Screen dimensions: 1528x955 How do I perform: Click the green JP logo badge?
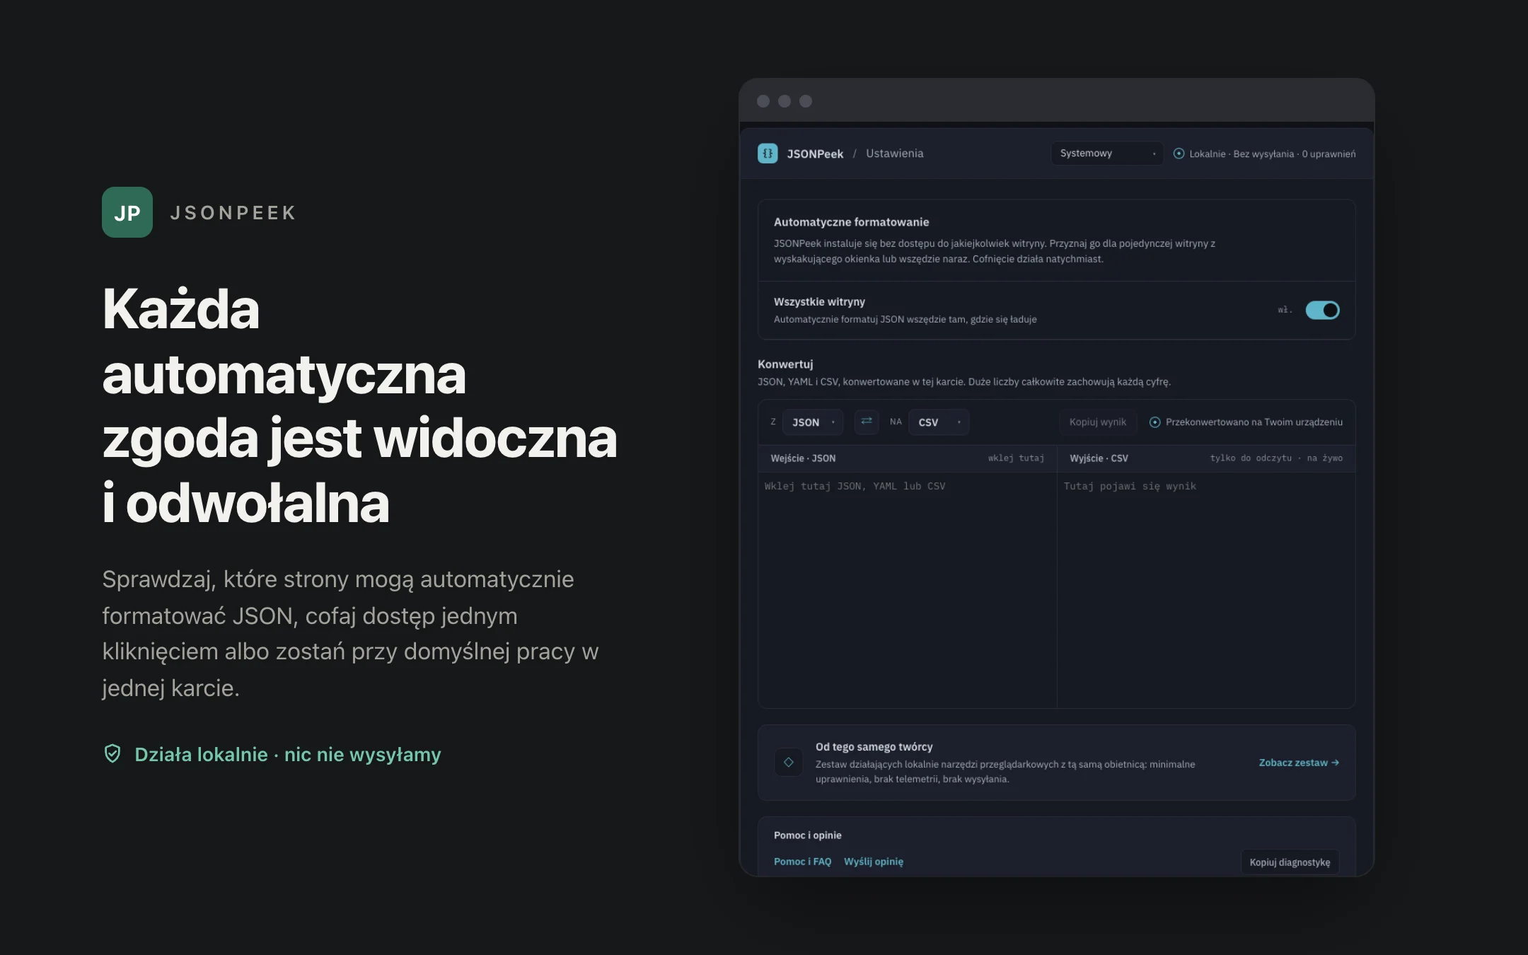pyautogui.click(x=127, y=212)
